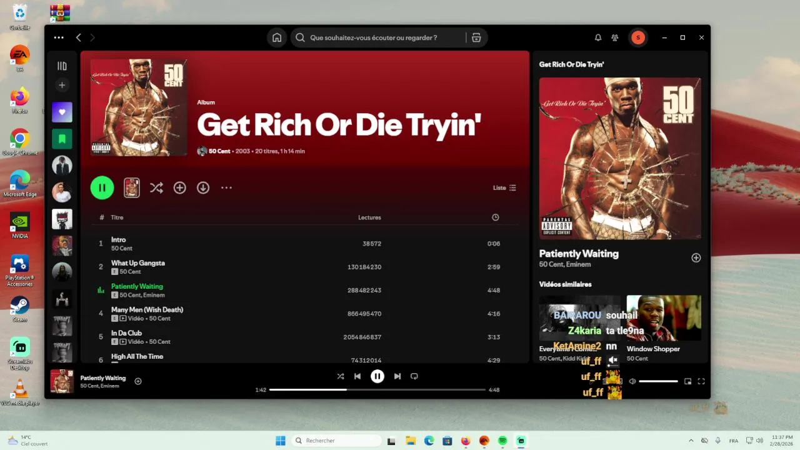Show friend activity via people icon
The width and height of the screenshot is (800, 450).
point(615,37)
